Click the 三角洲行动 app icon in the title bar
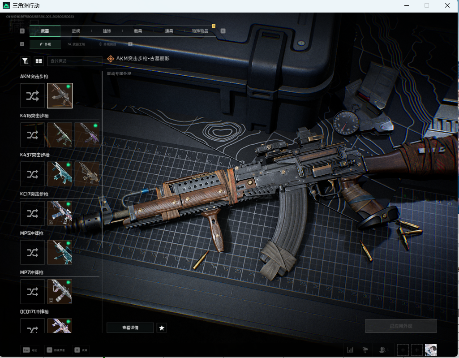Viewport: 459px width, 358px height. pyautogui.click(x=6, y=5)
